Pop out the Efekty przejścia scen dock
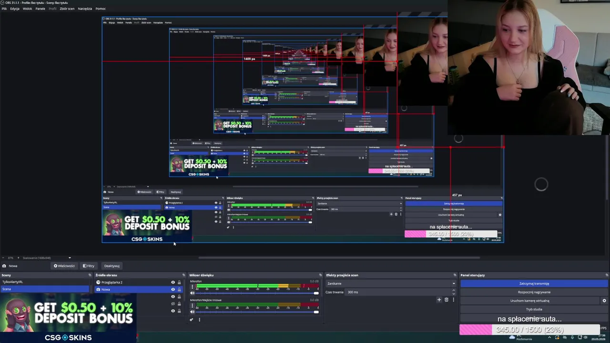 click(x=455, y=275)
